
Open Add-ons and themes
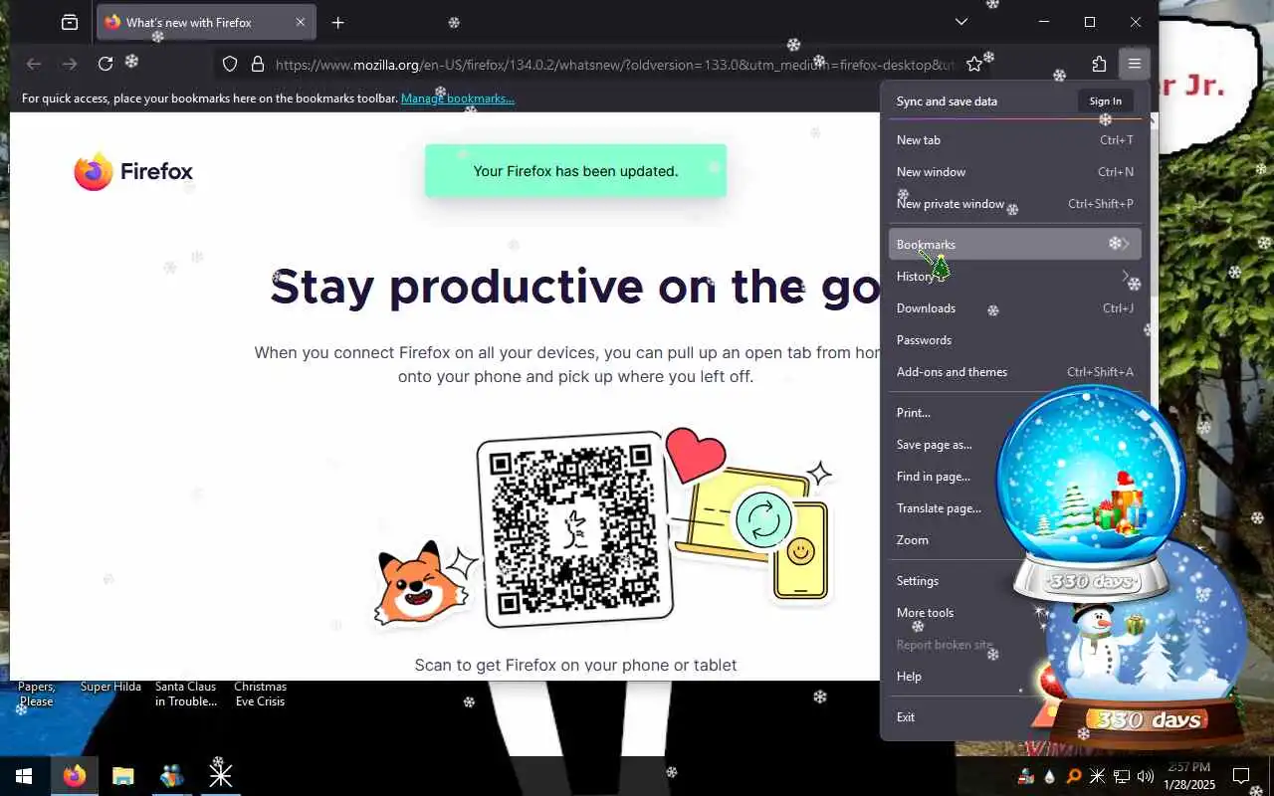coord(1014,372)
